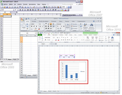Click the red font color icon in Excel 2003

(x=66, y=10)
